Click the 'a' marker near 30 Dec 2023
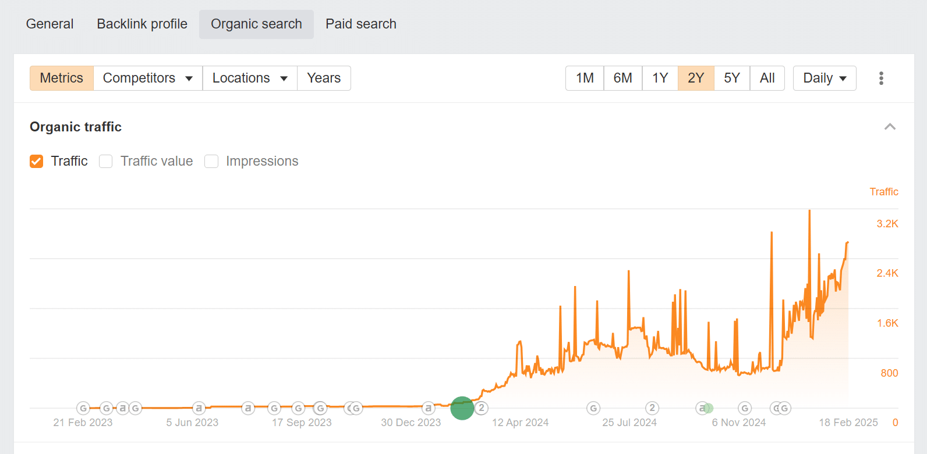The width and height of the screenshot is (927, 454). 429,408
